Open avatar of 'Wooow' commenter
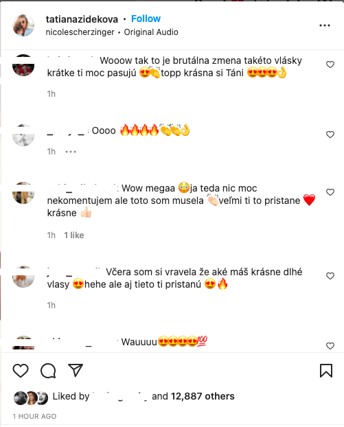This screenshot has height=427, width=344. [x=23, y=65]
